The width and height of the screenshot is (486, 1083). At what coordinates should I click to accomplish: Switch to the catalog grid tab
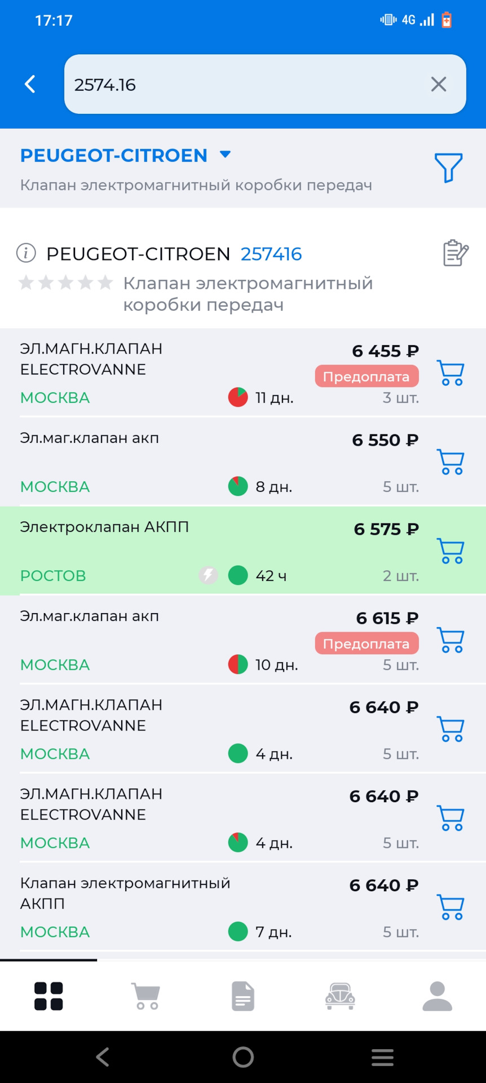[48, 996]
